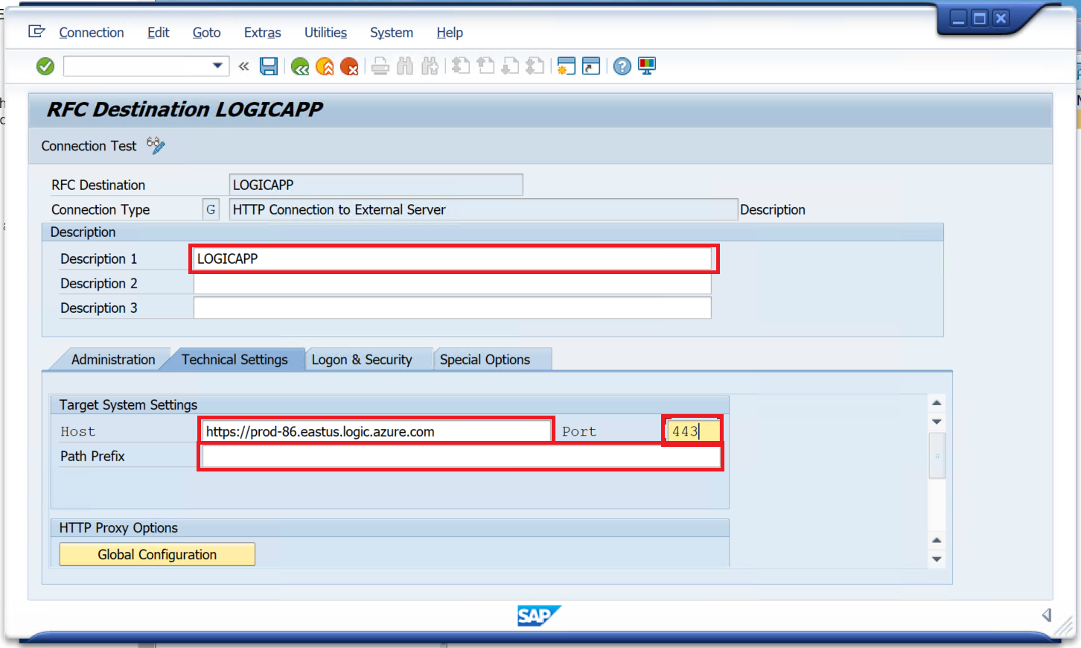Switch to the Administration tab
The height and width of the screenshot is (648, 1081).
[x=113, y=360]
